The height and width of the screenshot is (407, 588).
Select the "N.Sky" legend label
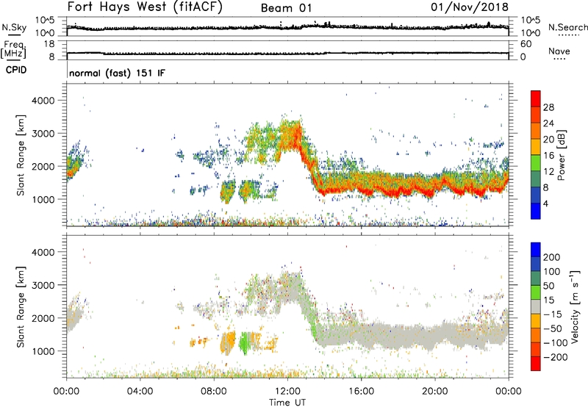14,27
